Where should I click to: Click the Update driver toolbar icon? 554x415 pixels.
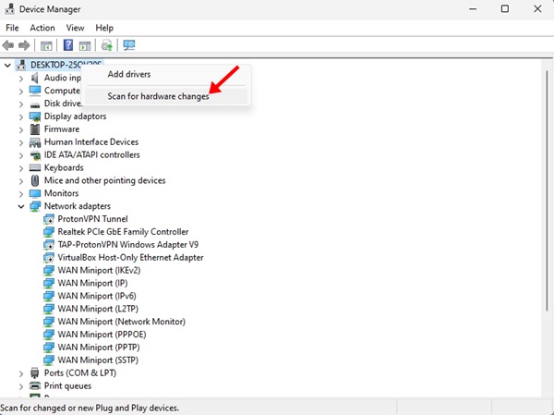[x=107, y=45]
